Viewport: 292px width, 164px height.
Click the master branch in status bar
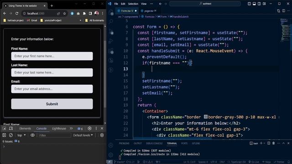pyautogui.click(x=119, y=162)
